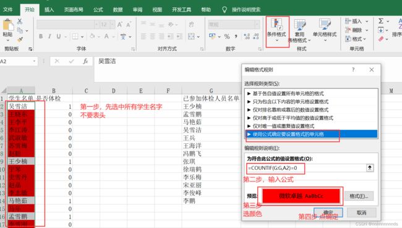Expand the Delete (删除) cells dropdown
402x228 pixels.
pyautogui.click(x=367, y=30)
